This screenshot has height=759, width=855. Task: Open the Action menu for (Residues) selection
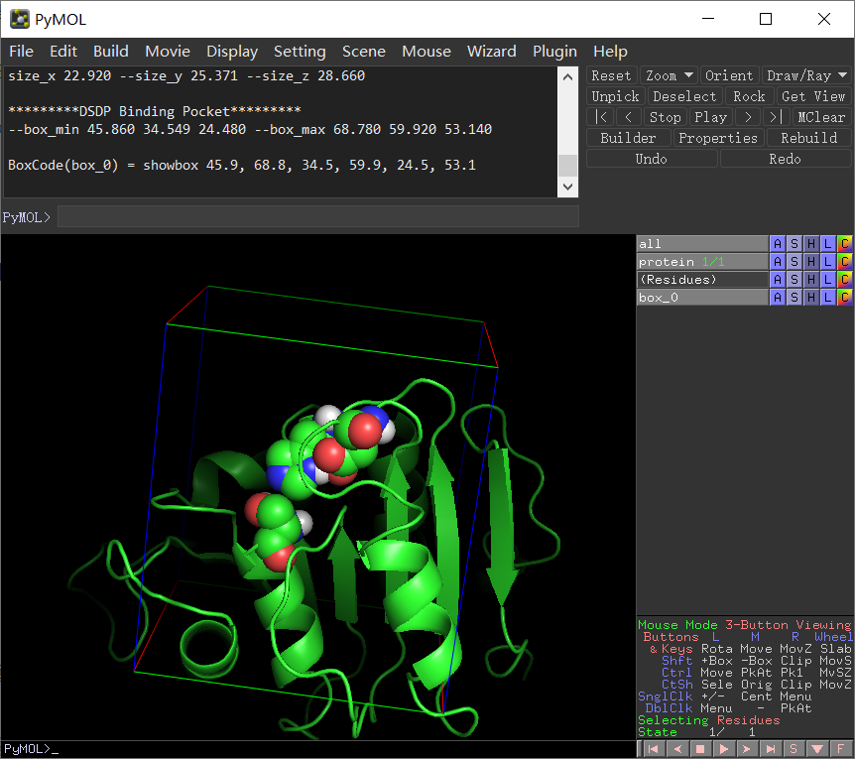[x=778, y=279]
